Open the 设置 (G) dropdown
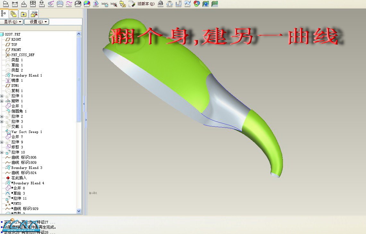The image size is (366, 234). (37, 22)
